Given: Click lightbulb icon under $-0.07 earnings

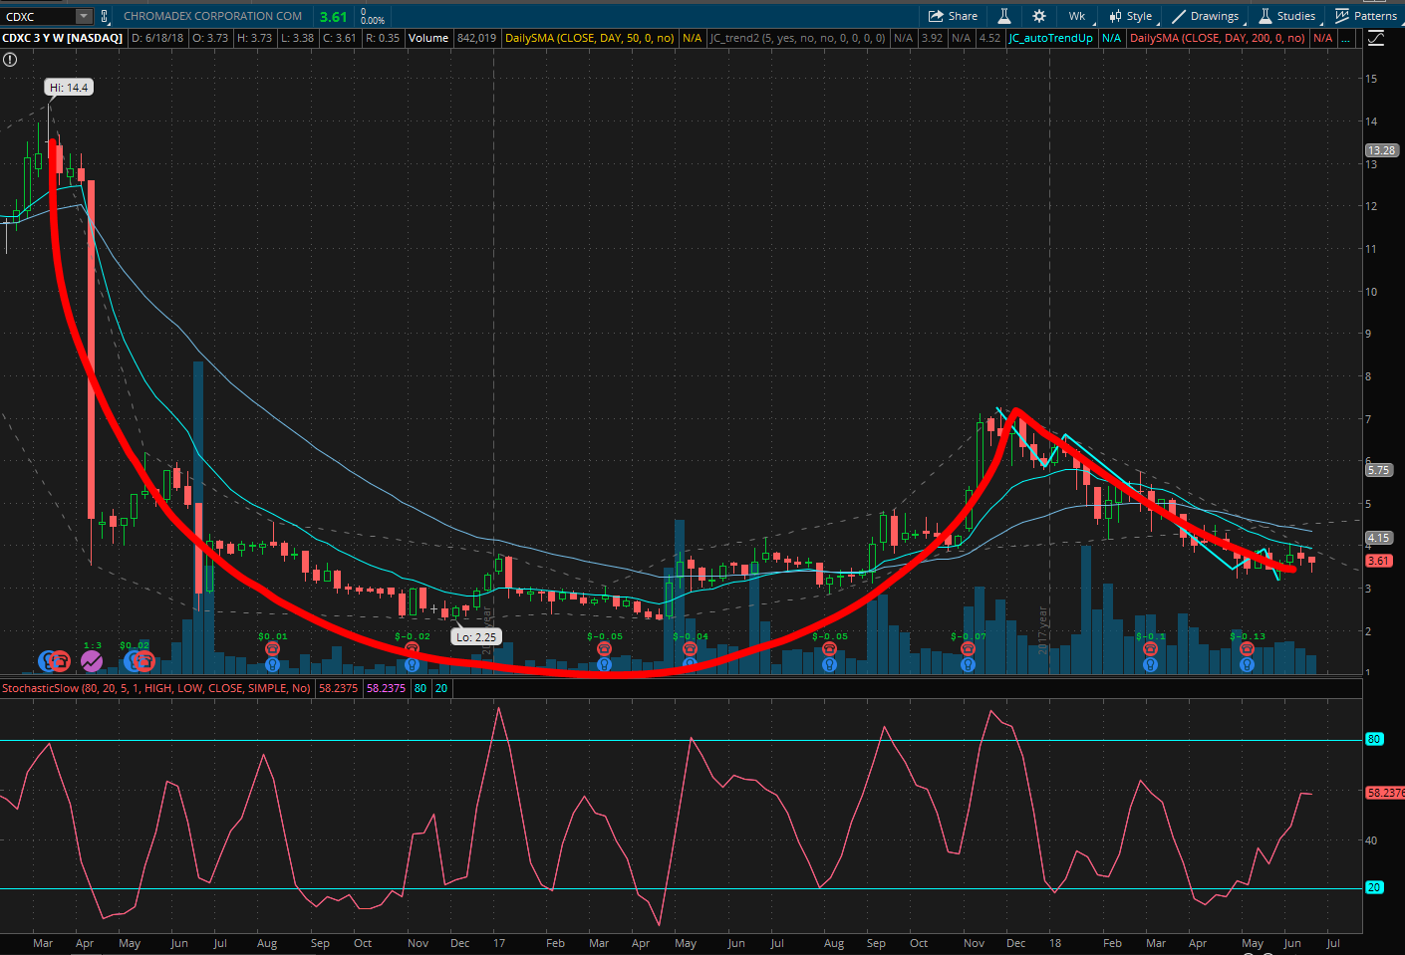Looking at the screenshot, I should (968, 664).
